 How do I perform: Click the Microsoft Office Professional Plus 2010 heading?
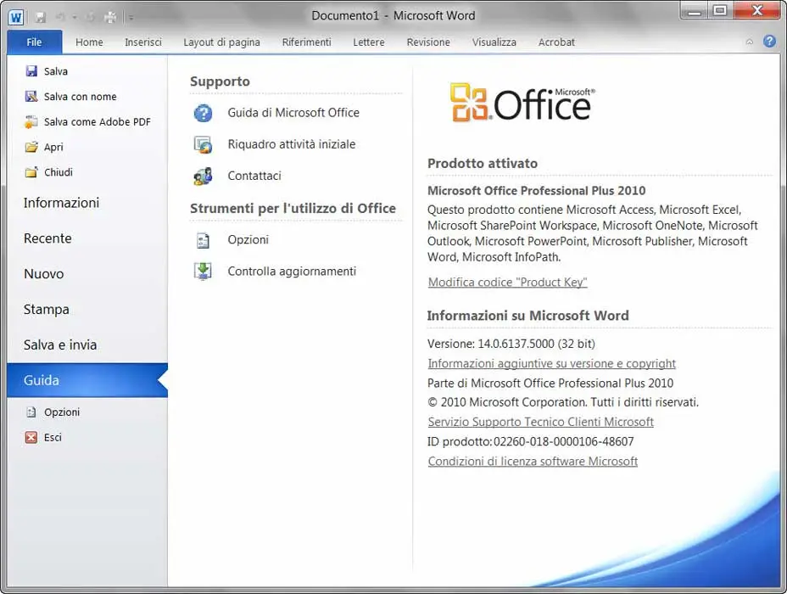(537, 191)
